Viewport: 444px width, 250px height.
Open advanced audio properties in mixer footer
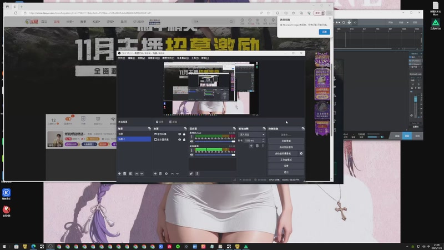pyautogui.click(x=191, y=174)
